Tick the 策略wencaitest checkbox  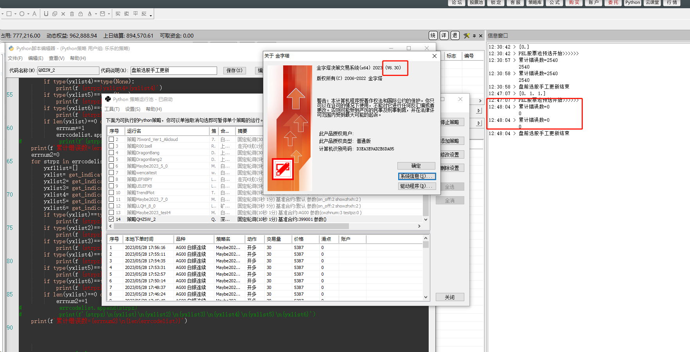pyautogui.click(x=111, y=173)
